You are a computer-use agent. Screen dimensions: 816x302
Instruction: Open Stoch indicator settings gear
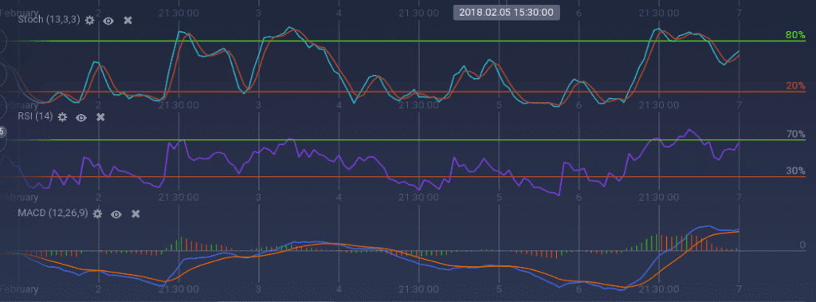(89, 20)
